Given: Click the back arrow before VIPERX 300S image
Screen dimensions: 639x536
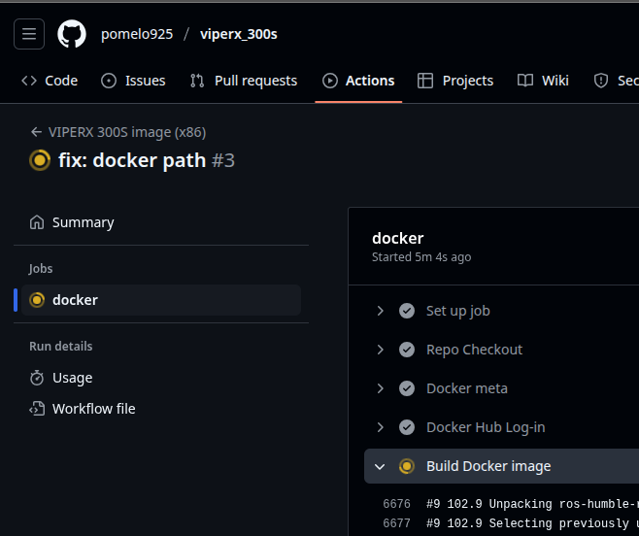Looking at the screenshot, I should (x=36, y=132).
